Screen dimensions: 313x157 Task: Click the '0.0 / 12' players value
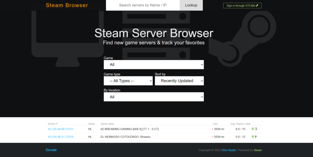[240, 137]
